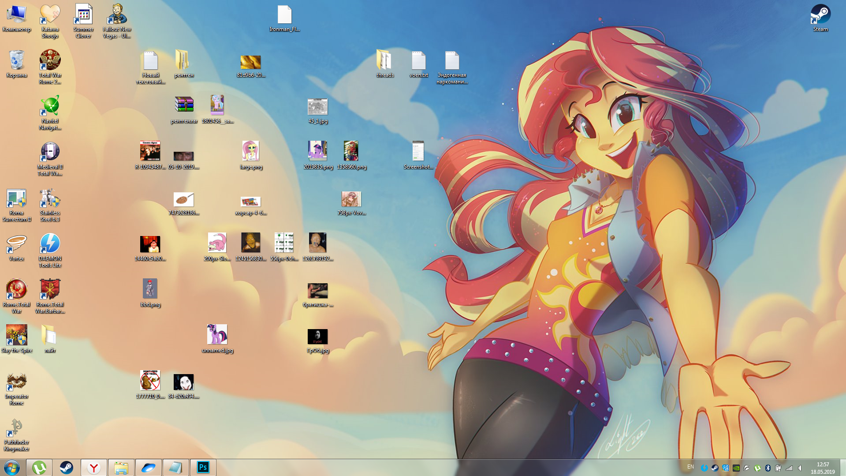This screenshot has height=476, width=846.
Task: Select the bbd.png thumbnail
Action: (150, 293)
